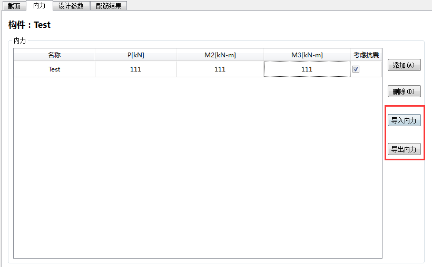
Task: Switch to the 截面 tab
Action: [14, 6]
